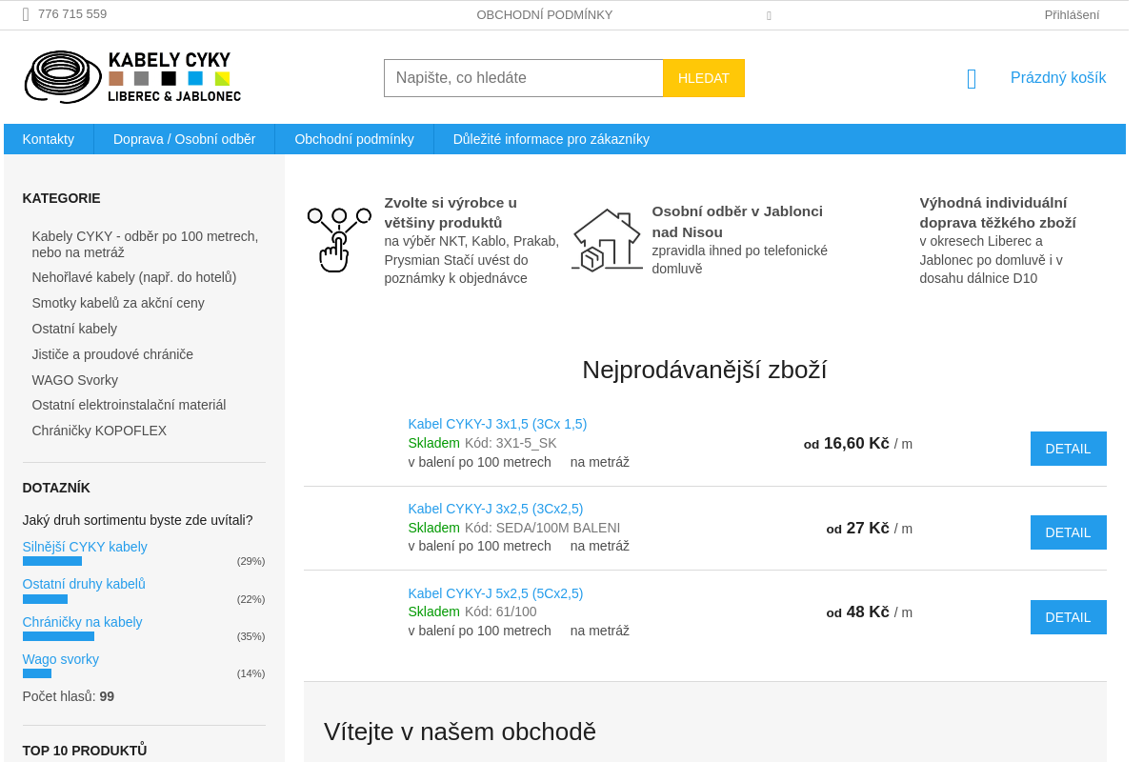Viewport: 1143px width, 762px height.
Task: Click heading Výhodná individuální doprava těžkého zboží
Action: click(x=997, y=212)
